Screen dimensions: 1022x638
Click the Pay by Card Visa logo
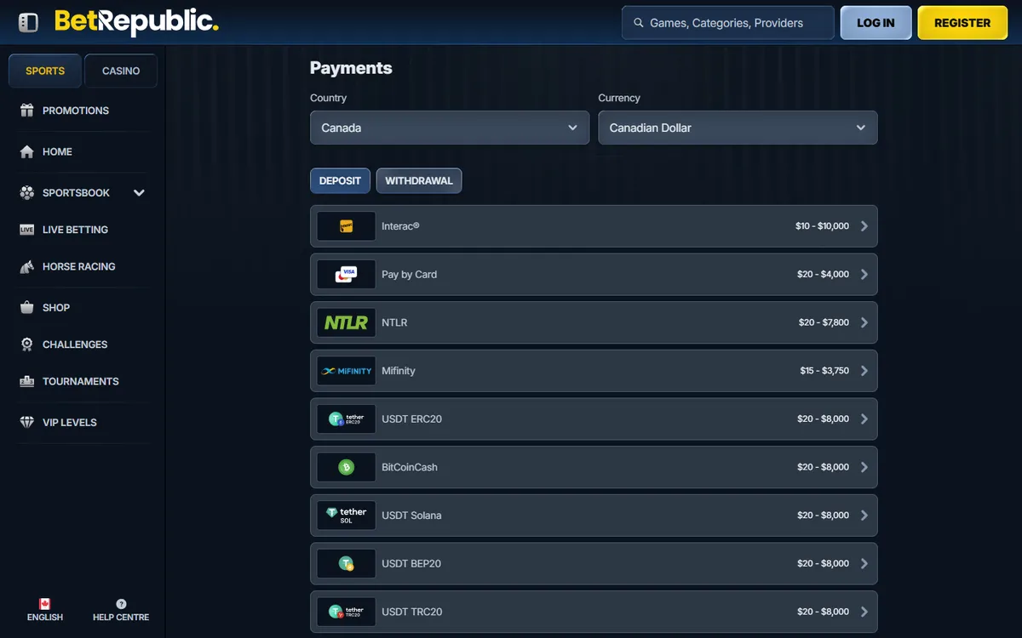click(x=347, y=274)
